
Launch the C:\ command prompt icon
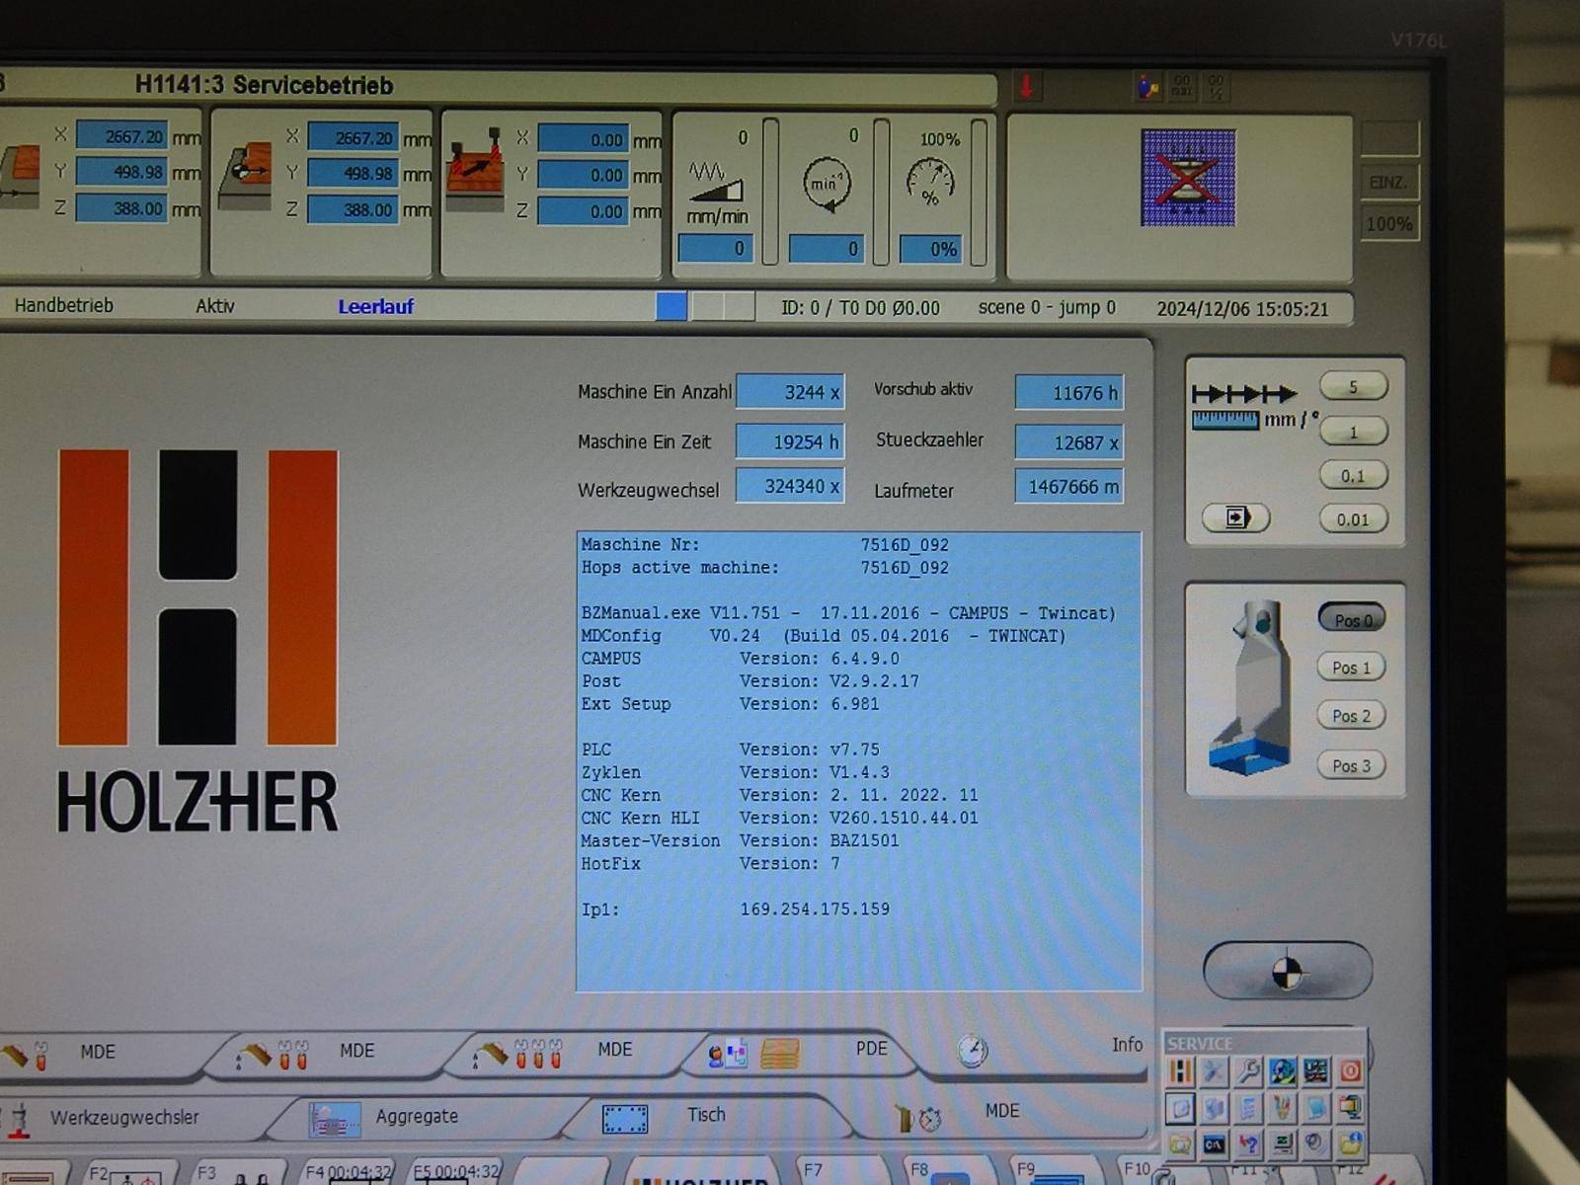(x=1214, y=1145)
